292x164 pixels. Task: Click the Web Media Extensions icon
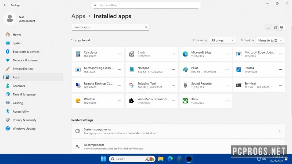point(132,101)
